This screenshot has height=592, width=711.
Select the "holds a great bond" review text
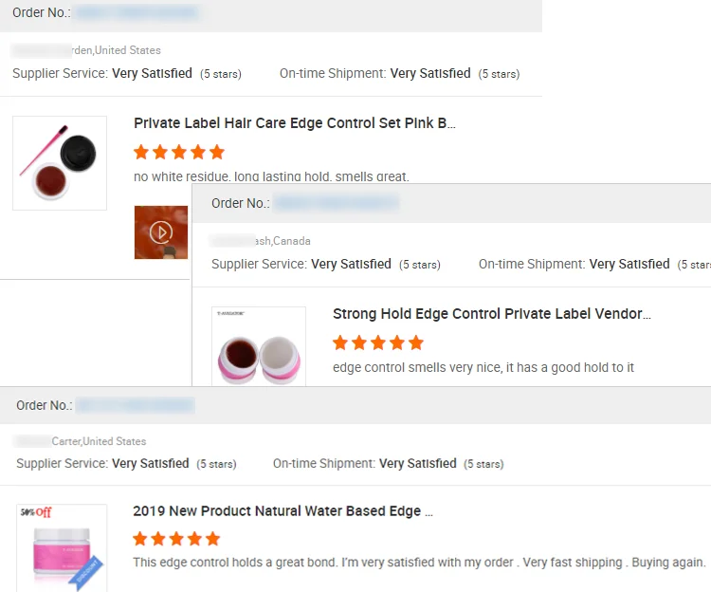[x=419, y=563]
